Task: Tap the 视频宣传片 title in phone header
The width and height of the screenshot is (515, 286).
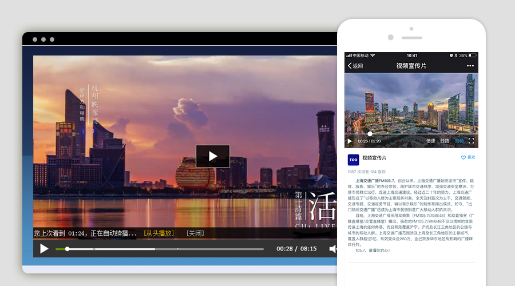Action: [411, 66]
